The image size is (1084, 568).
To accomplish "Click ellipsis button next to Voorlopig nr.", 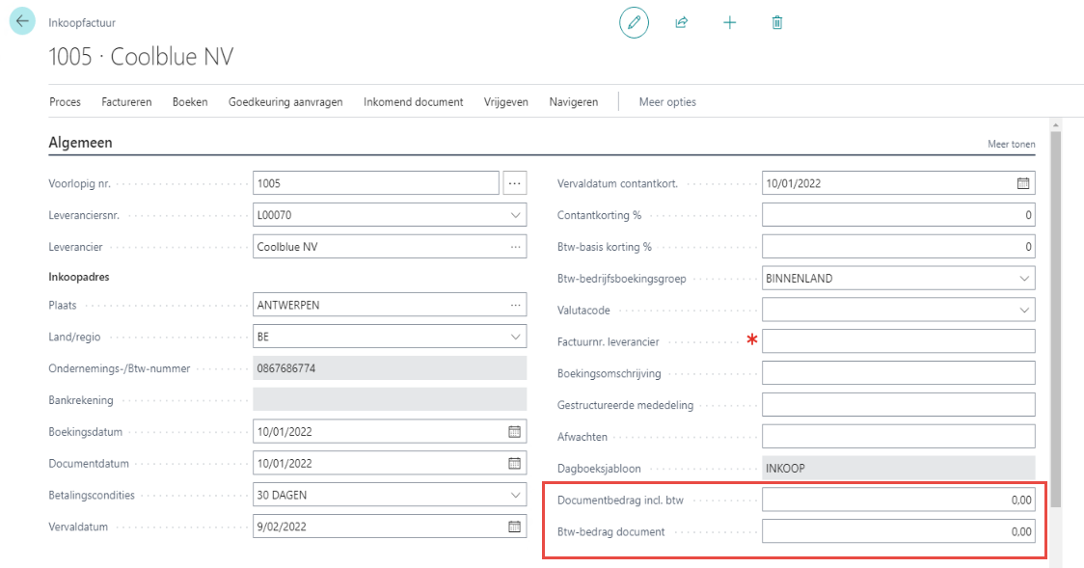I will (x=515, y=183).
